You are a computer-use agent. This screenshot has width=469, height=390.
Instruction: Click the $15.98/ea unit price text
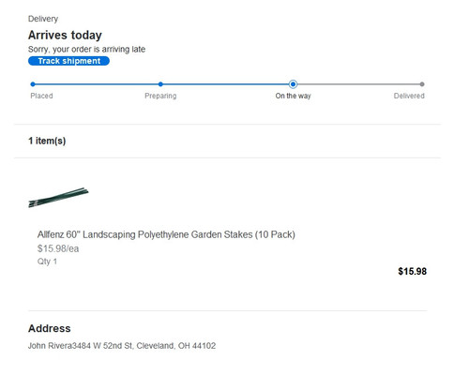click(x=58, y=248)
